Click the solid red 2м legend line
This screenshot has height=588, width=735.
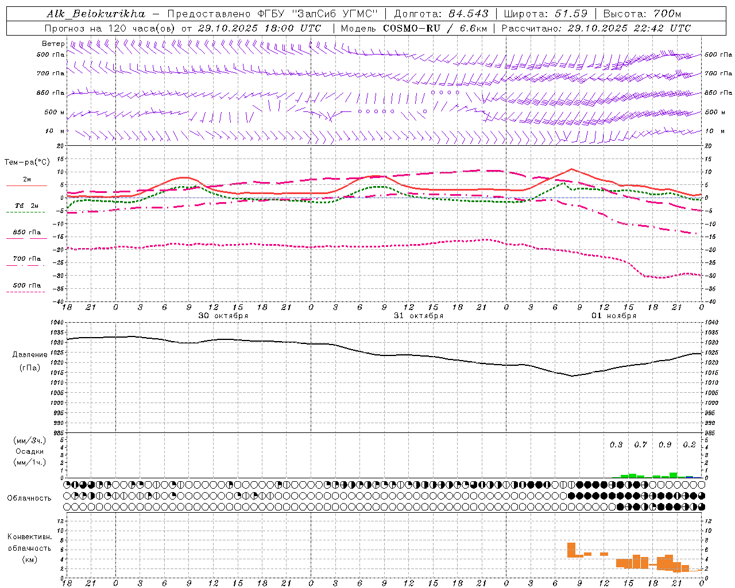(26, 185)
